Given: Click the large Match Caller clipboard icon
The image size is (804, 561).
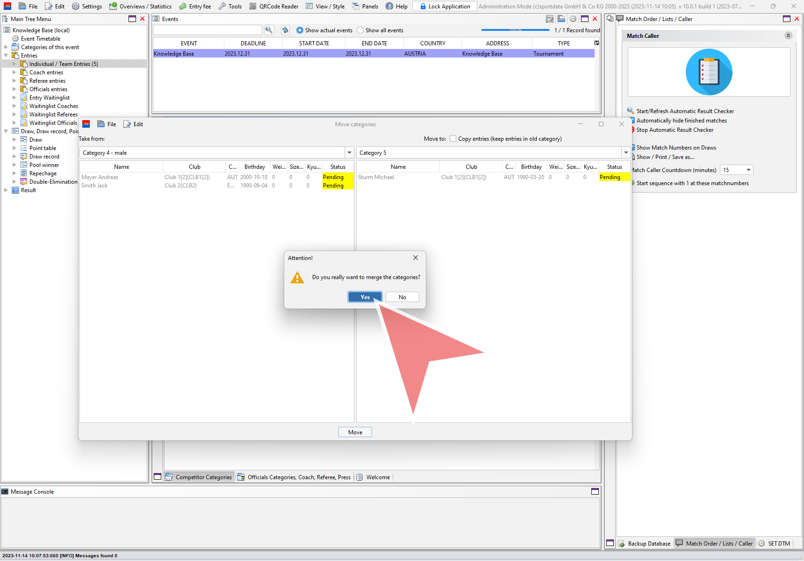Looking at the screenshot, I should 709,72.
